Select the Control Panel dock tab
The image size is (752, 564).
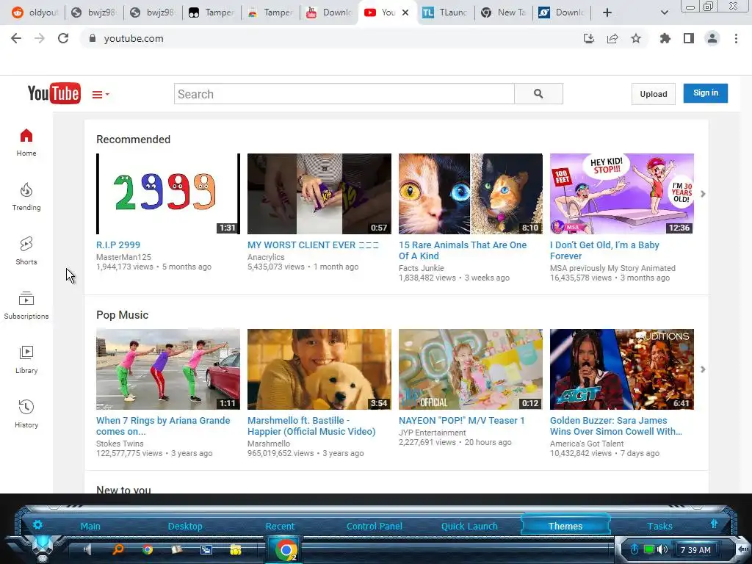[x=374, y=526]
